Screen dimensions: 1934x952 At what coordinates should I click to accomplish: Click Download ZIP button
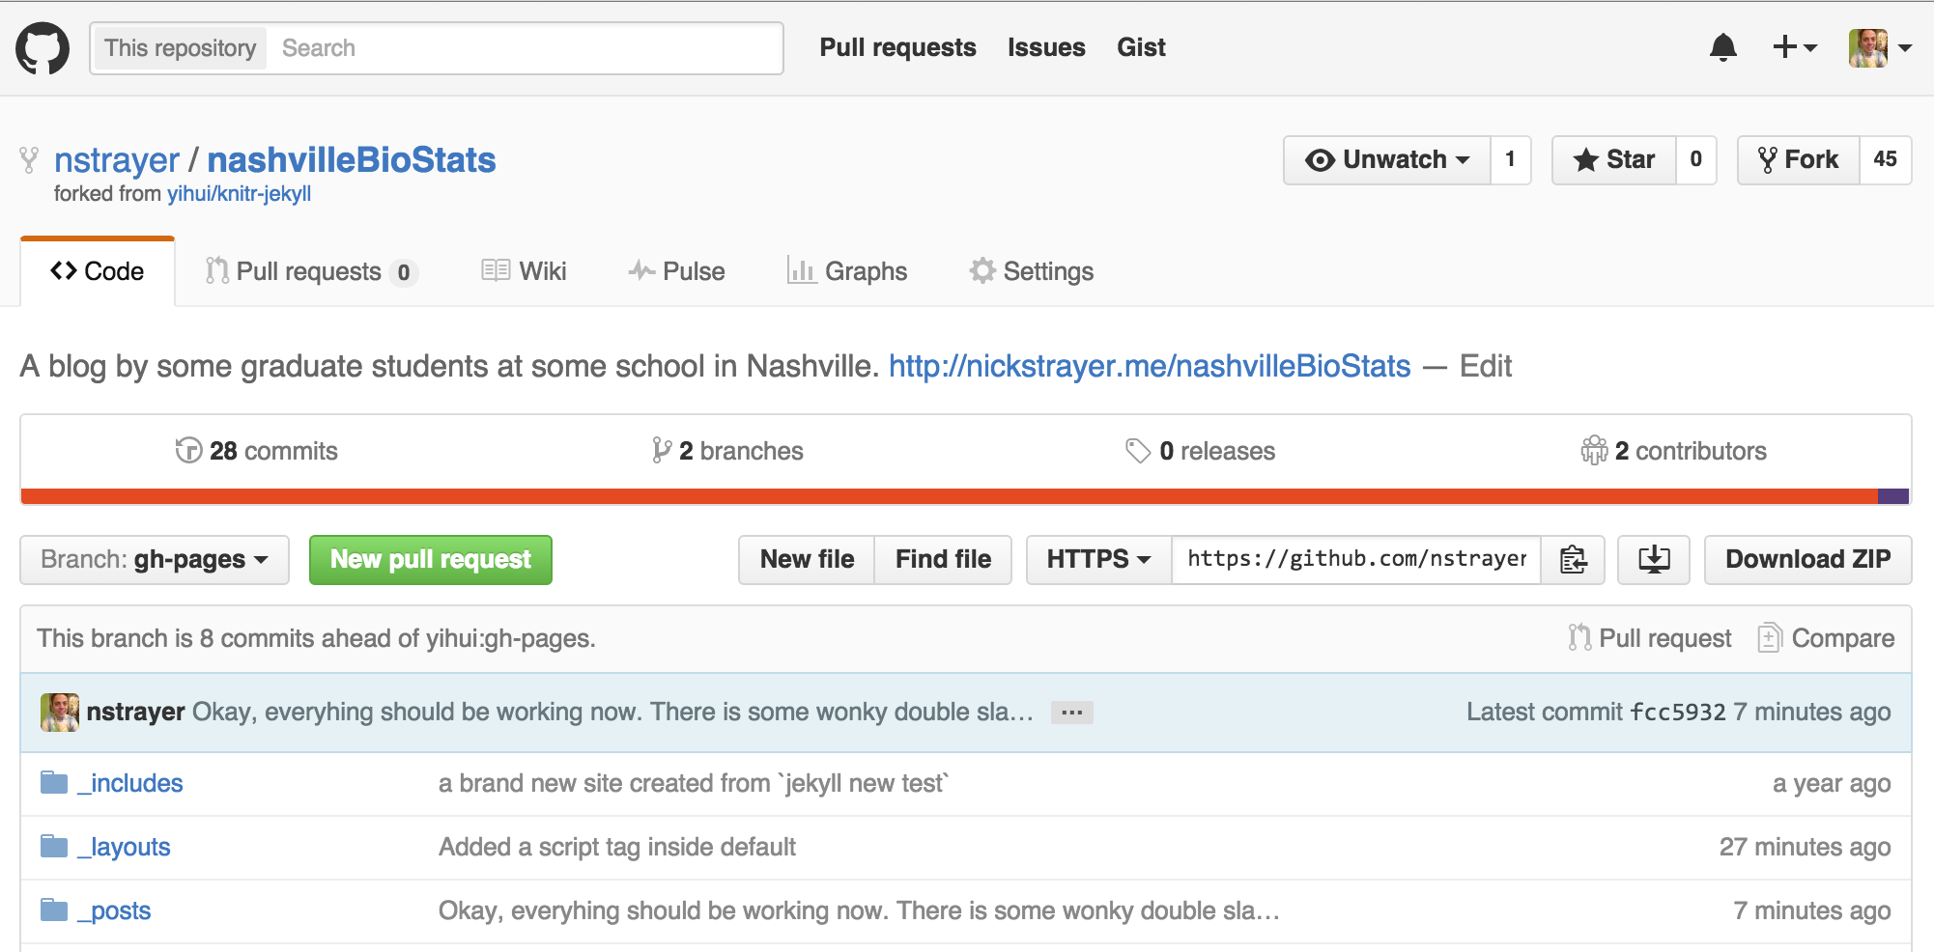coord(1807,560)
